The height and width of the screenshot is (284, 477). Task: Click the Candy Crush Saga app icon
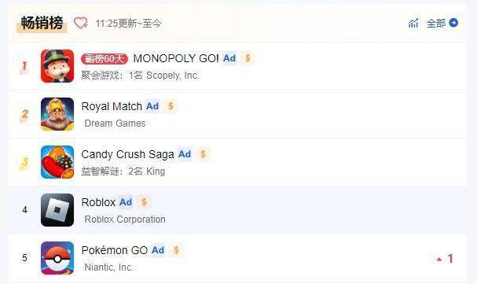pos(57,162)
